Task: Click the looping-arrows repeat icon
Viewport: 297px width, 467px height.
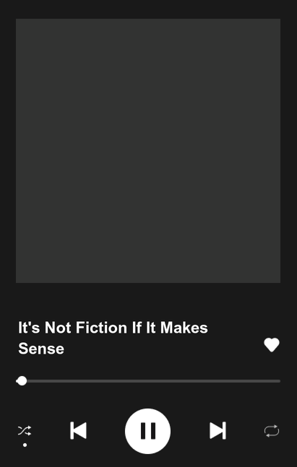Action: click(272, 431)
